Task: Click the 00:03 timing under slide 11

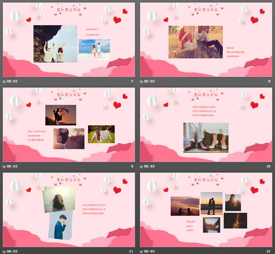Action: click(12, 251)
